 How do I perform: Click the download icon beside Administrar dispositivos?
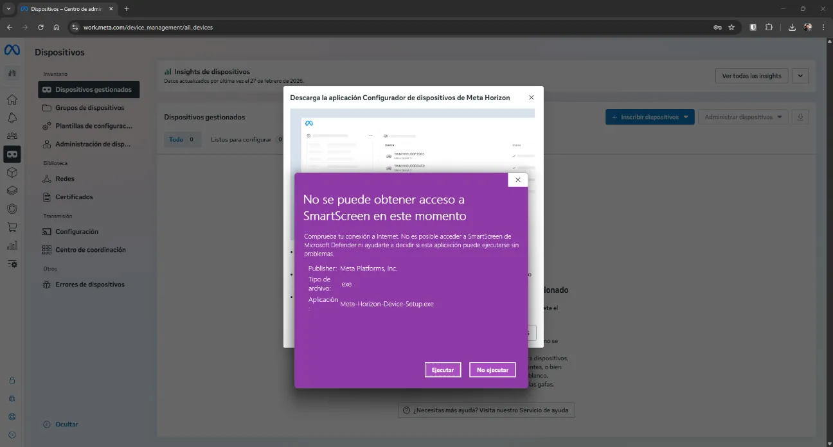point(800,117)
